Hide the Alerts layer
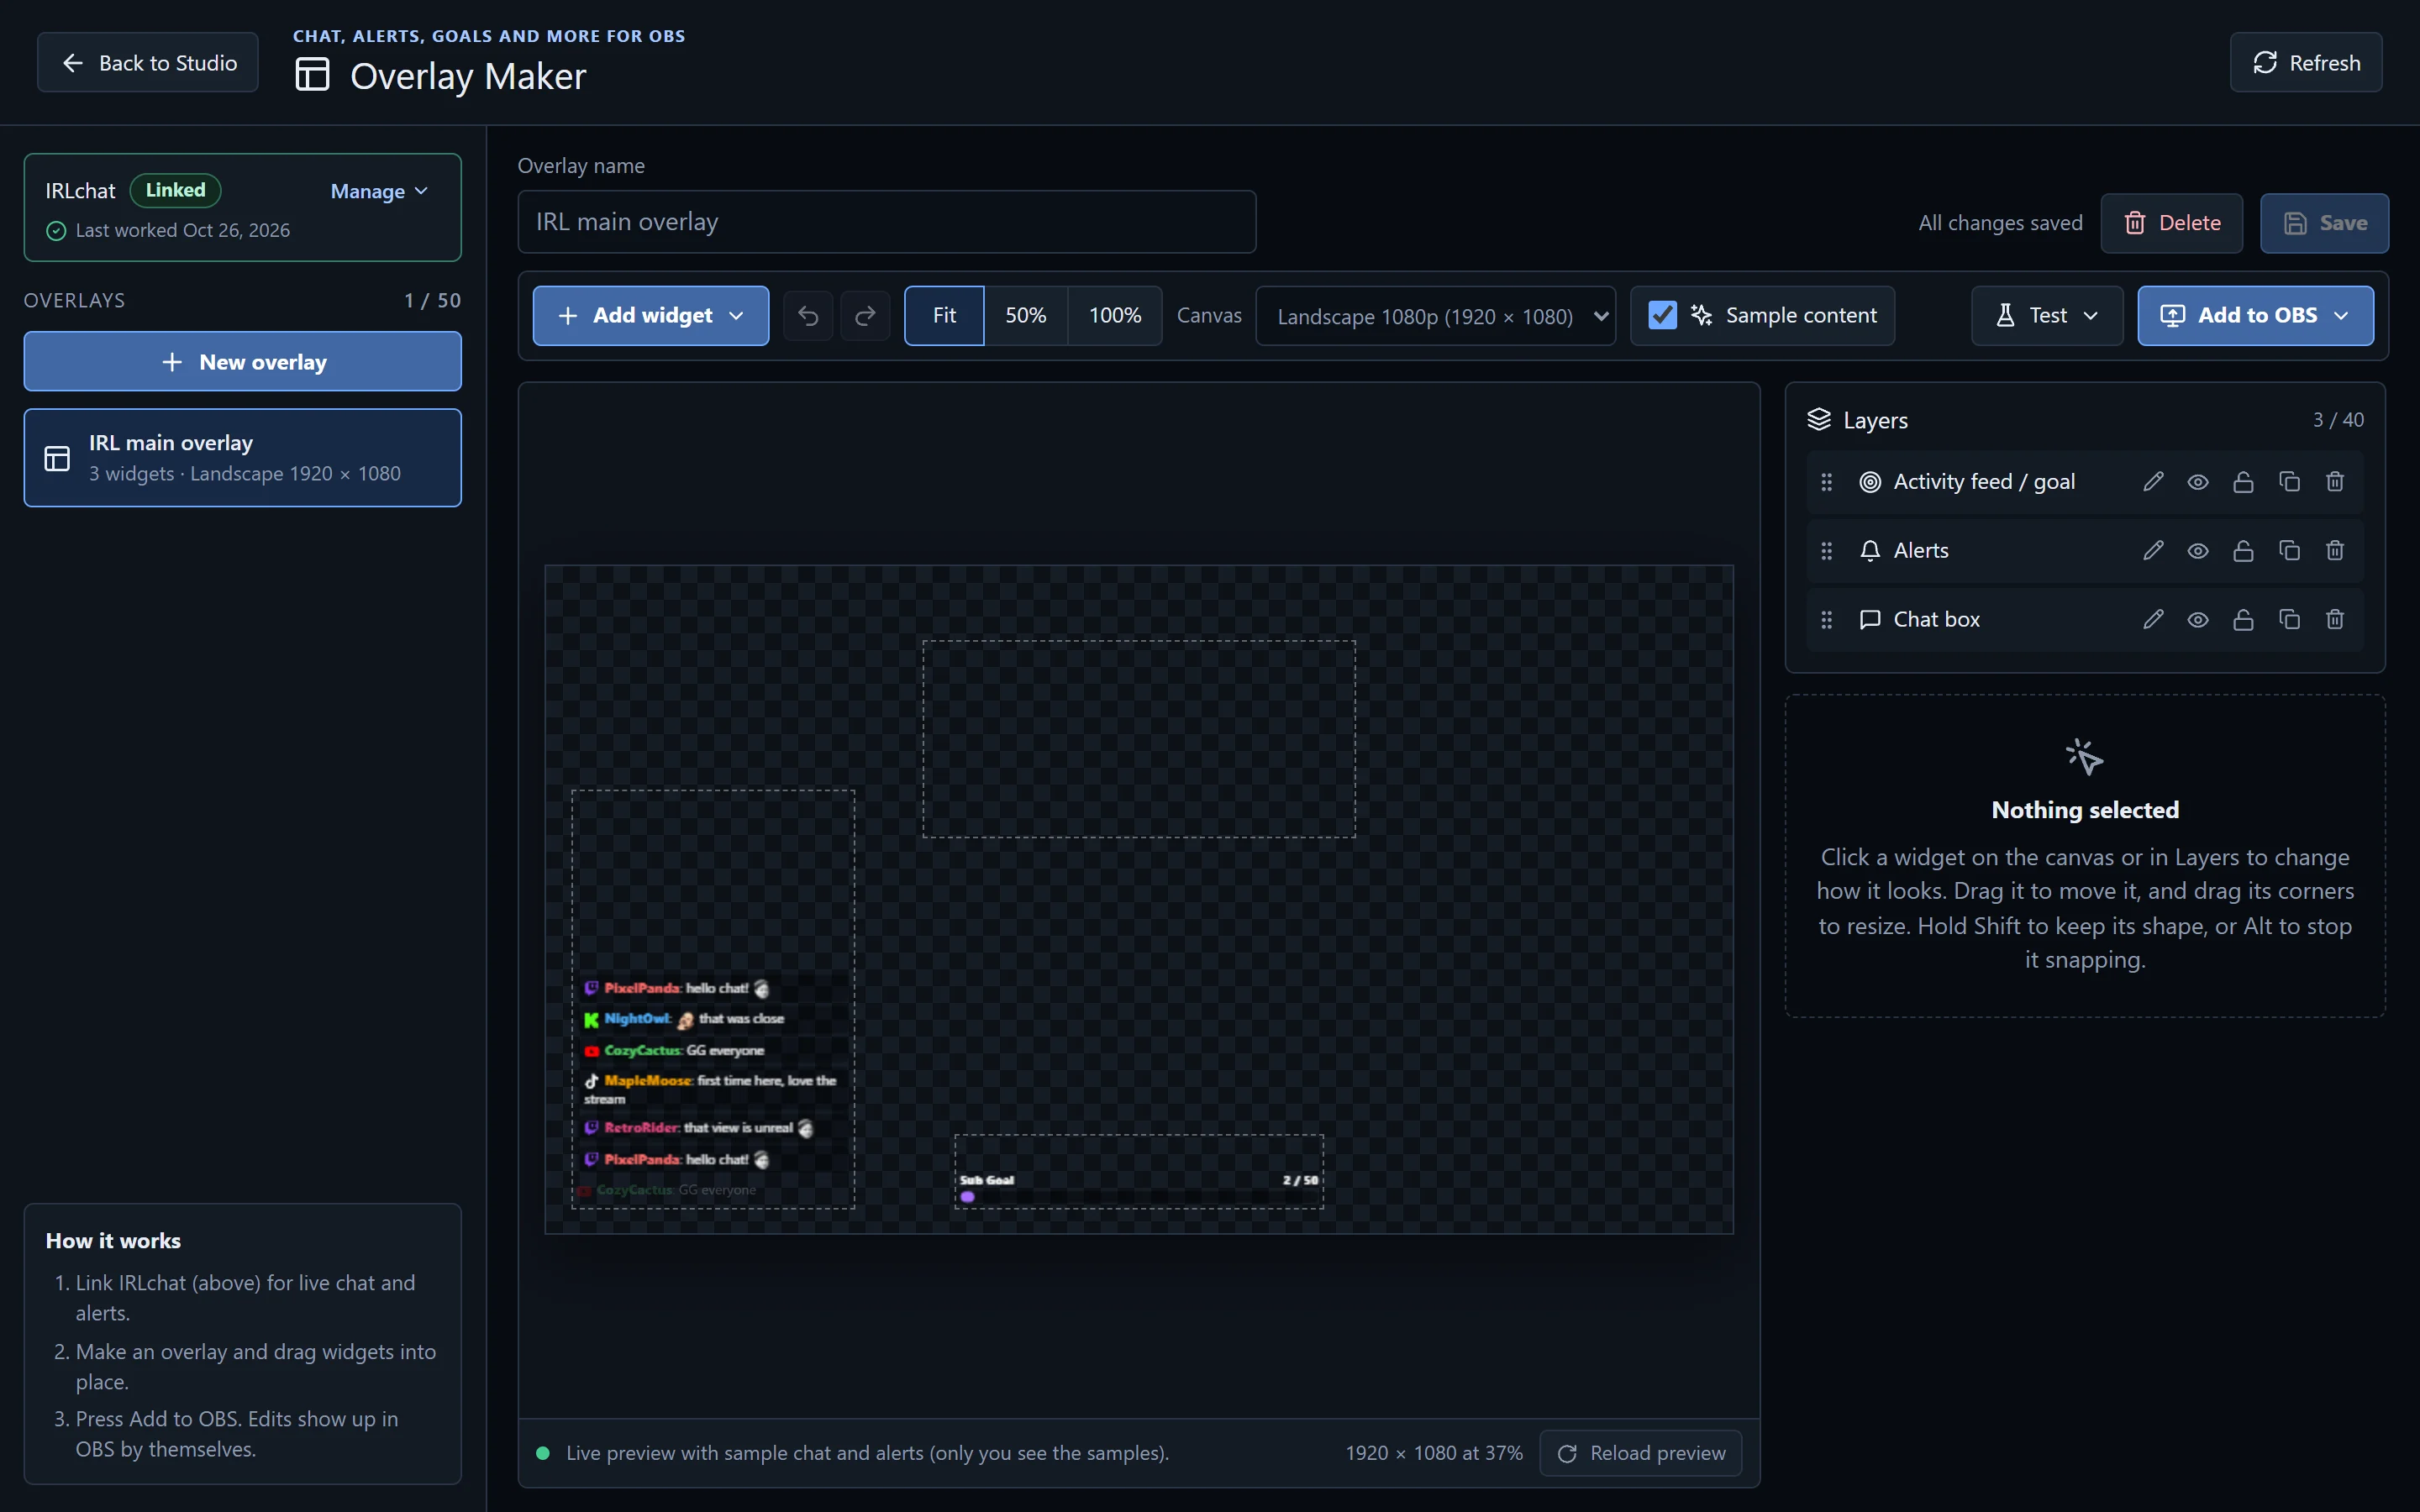This screenshot has height=1512, width=2420. click(2197, 551)
